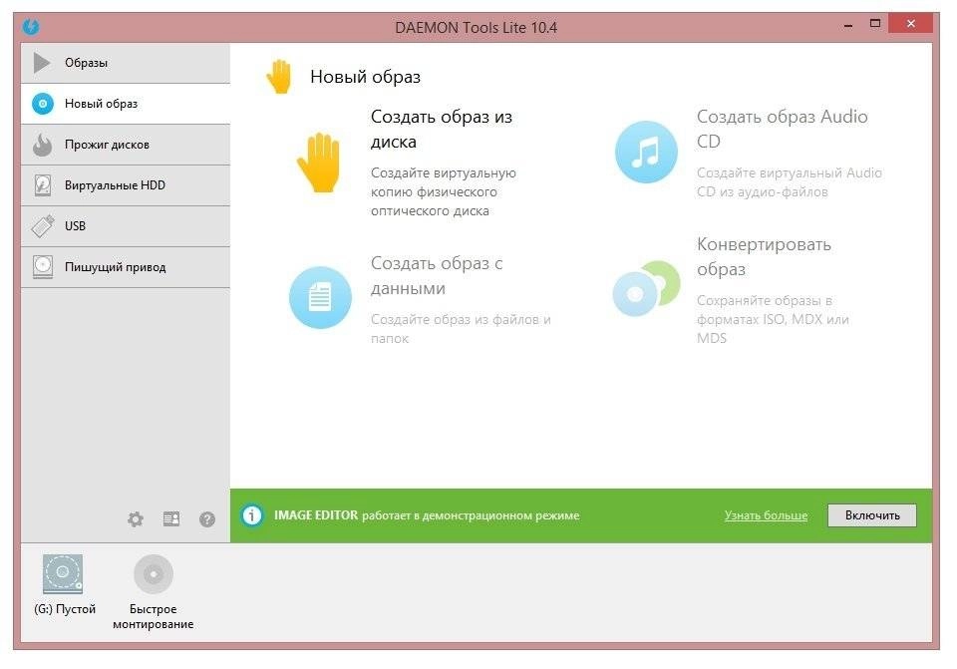Viewport: 957px width, 669px height.
Task: Choose Создать образ из диска title
Action: [x=442, y=129]
